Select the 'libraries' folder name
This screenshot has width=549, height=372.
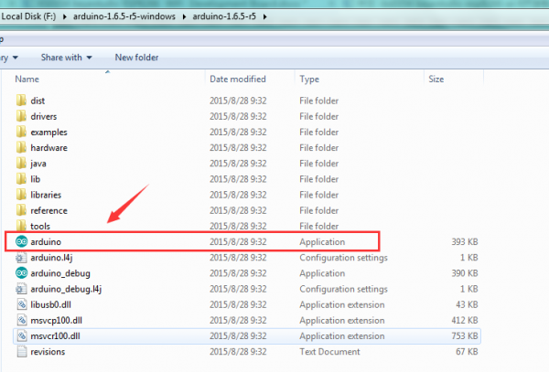click(46, 195)
